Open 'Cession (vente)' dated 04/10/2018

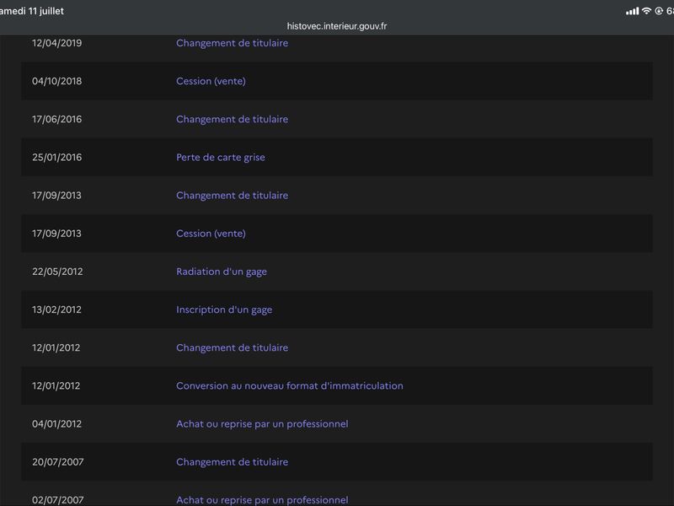point(211,81)
